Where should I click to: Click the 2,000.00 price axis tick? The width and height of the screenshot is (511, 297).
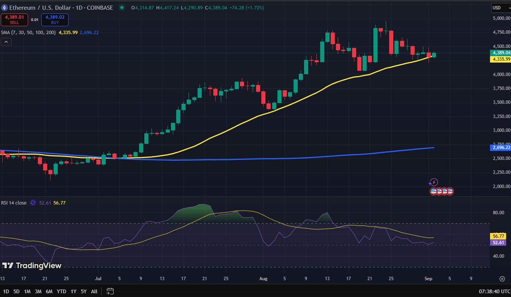pos(501,186)
